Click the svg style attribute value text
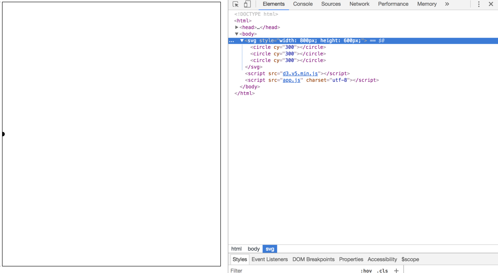The width and height of the screenshot is (498, 273). [x=320, y=41]
